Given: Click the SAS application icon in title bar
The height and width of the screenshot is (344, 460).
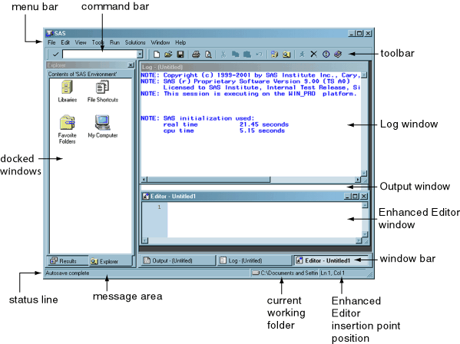Looking at the screenshot, I should tap(49, 34).
